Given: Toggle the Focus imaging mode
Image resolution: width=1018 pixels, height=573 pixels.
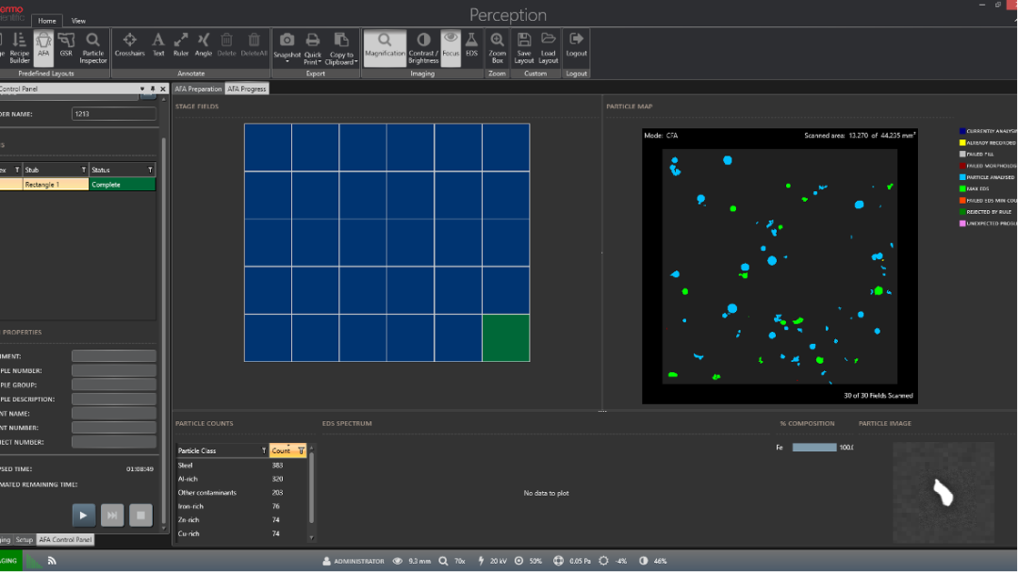Looking at the screenshot, I should coord(451,45).
